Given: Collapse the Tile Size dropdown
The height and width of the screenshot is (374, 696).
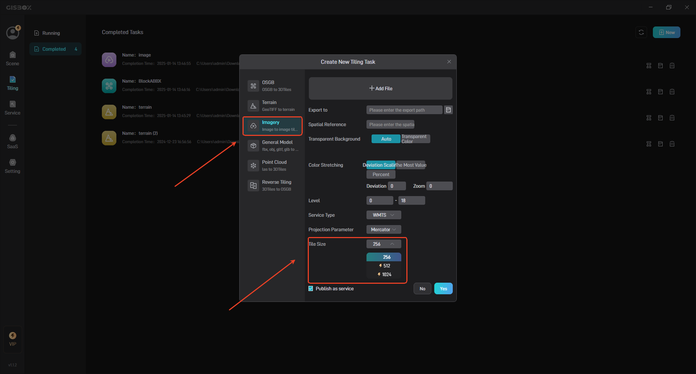Looking at the screenshot, I should pos(384,244).
